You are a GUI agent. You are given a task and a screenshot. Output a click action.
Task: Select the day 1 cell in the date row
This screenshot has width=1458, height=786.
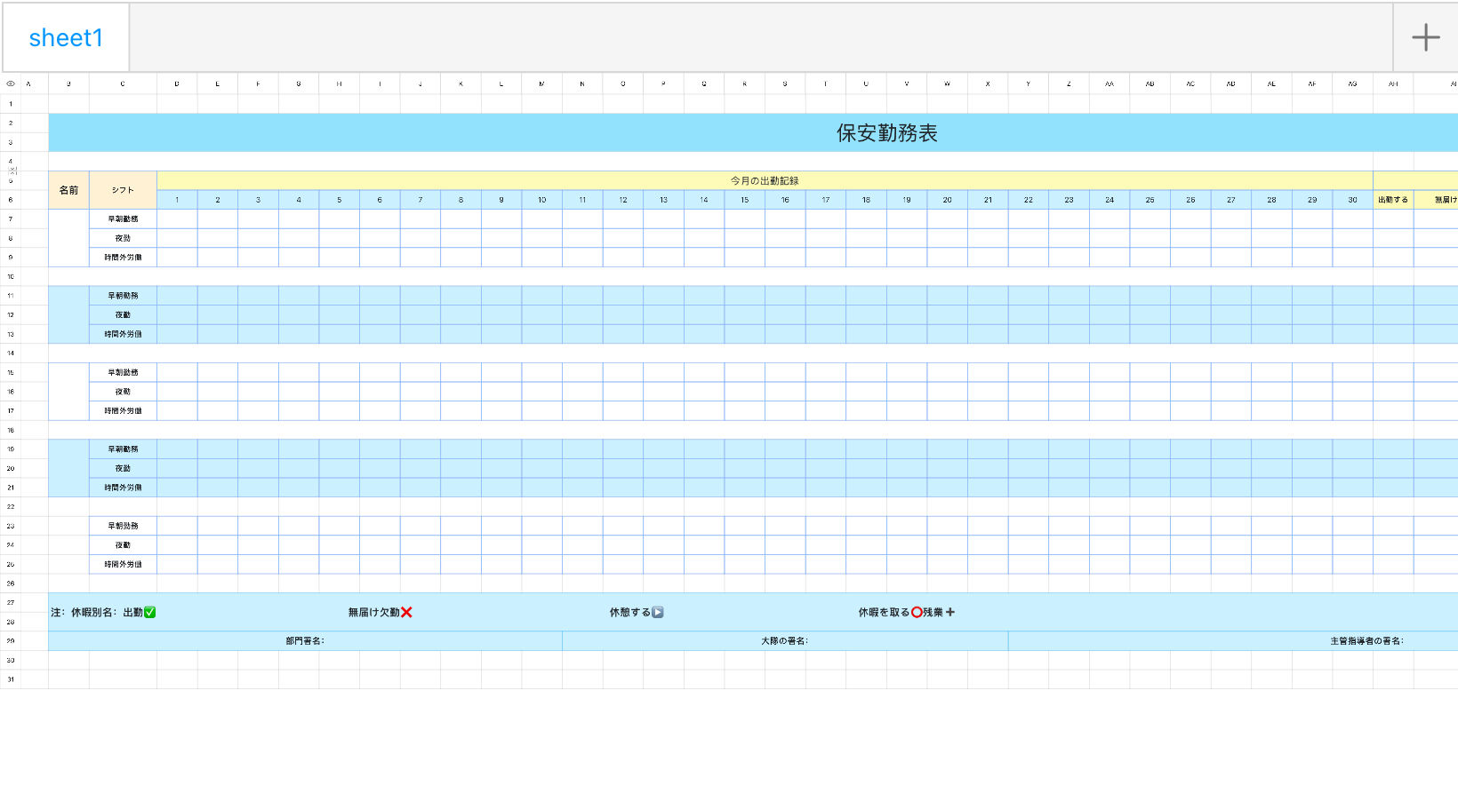177,200
